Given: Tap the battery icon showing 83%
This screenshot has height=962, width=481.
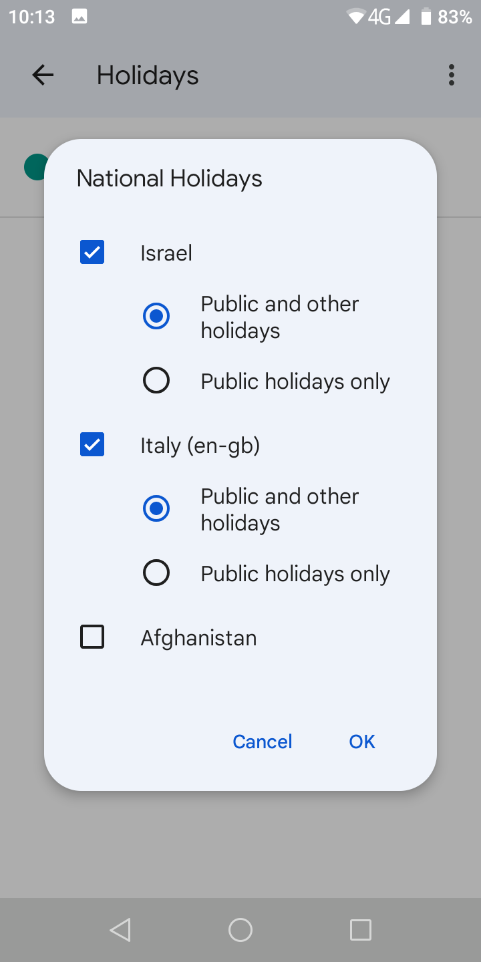Looking at the screenshot, I should coord(426,17).
